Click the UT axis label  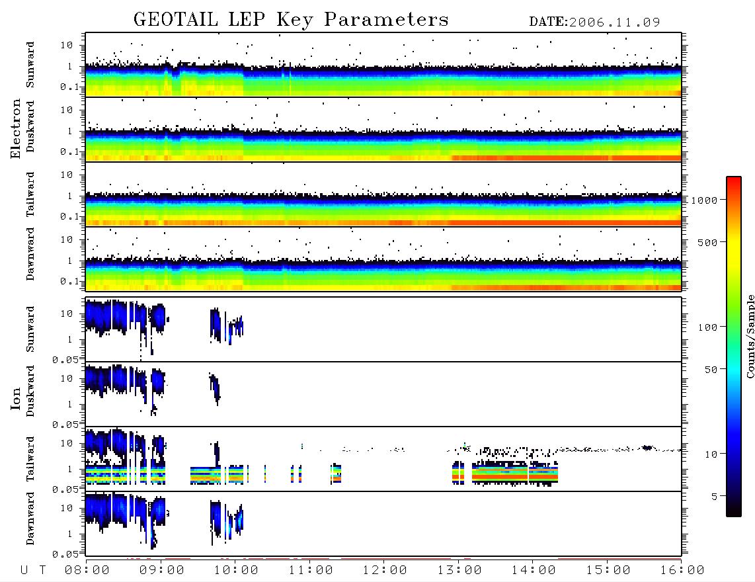coord(34,571)
